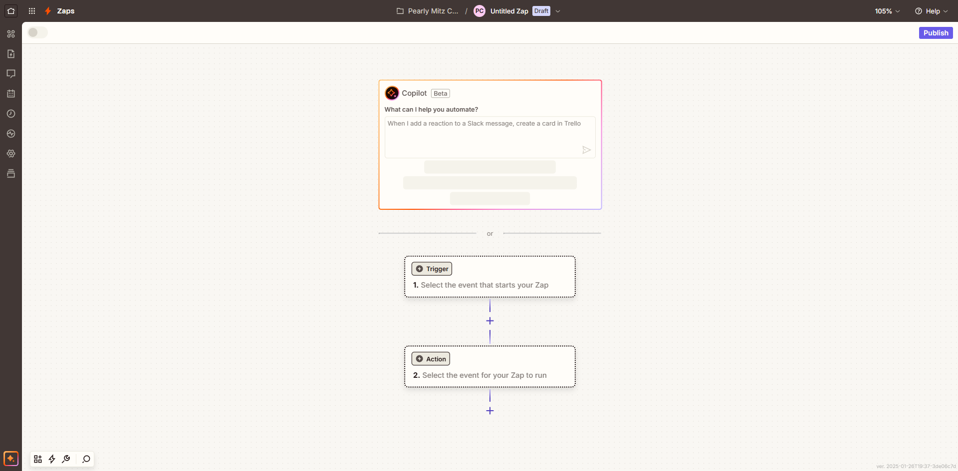Expand the Untitled Zap name dropdown chevron
This screenshot has height=471, width=958.
[x=558, y=11]
